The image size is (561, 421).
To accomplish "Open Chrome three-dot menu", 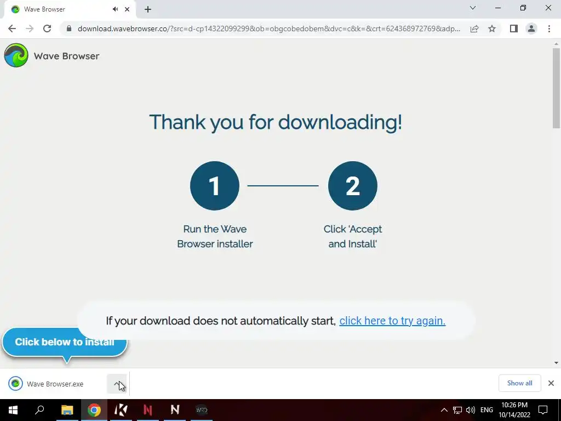I will pyautogui.click(x=549, y=29).
